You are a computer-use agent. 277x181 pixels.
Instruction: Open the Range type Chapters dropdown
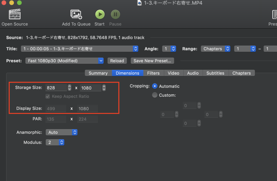[216, 49]
